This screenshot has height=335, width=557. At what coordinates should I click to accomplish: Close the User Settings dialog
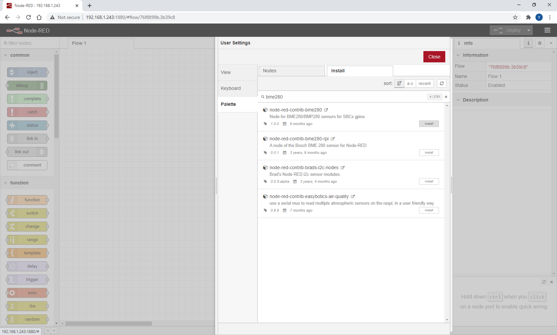[x=434, y=57]
